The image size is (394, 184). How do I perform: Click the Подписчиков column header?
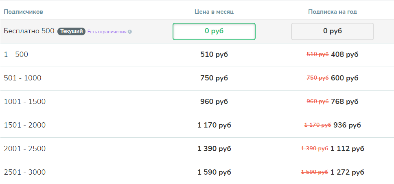pyautogui.click(x=24, y=12)
